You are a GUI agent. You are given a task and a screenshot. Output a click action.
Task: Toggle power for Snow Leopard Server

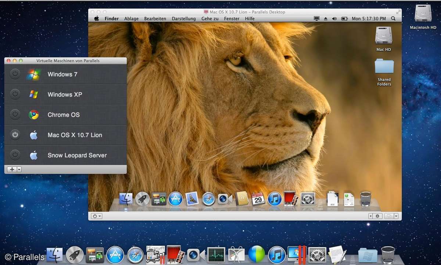pos(15,155)
